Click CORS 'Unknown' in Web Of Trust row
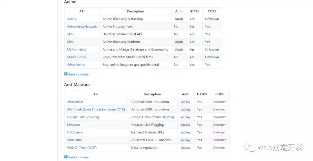The height and width of the screenshot is (161, 313). [219, 147]
